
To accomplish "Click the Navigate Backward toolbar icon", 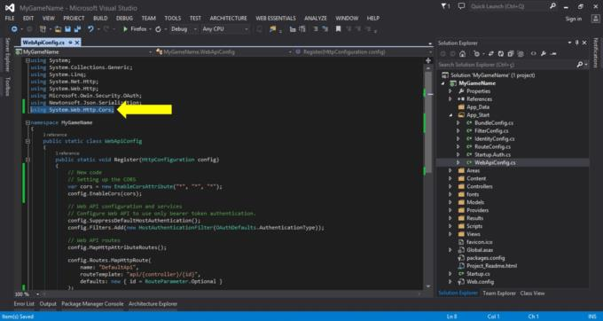I will tap(14, 29).
